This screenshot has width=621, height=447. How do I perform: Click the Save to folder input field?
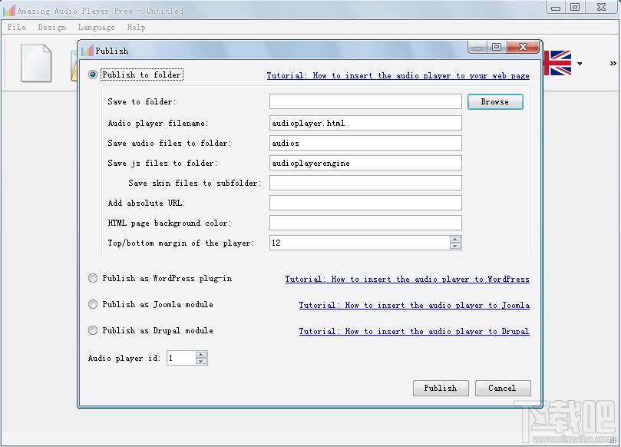point(365,101)
